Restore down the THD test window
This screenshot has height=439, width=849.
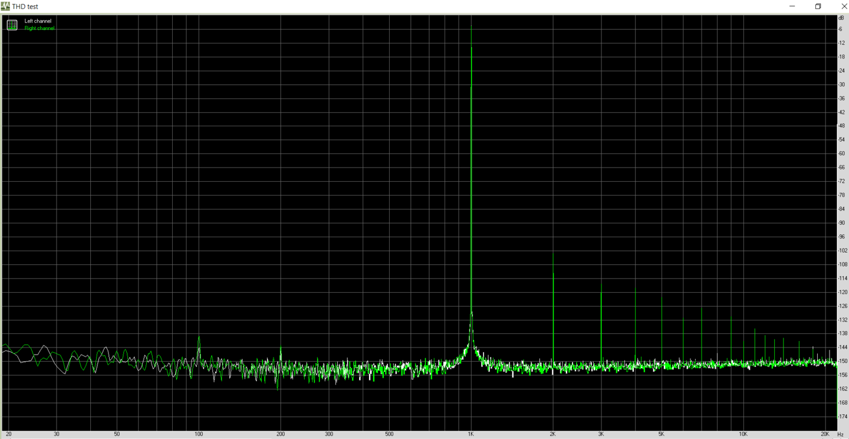(x=818, y=6)
